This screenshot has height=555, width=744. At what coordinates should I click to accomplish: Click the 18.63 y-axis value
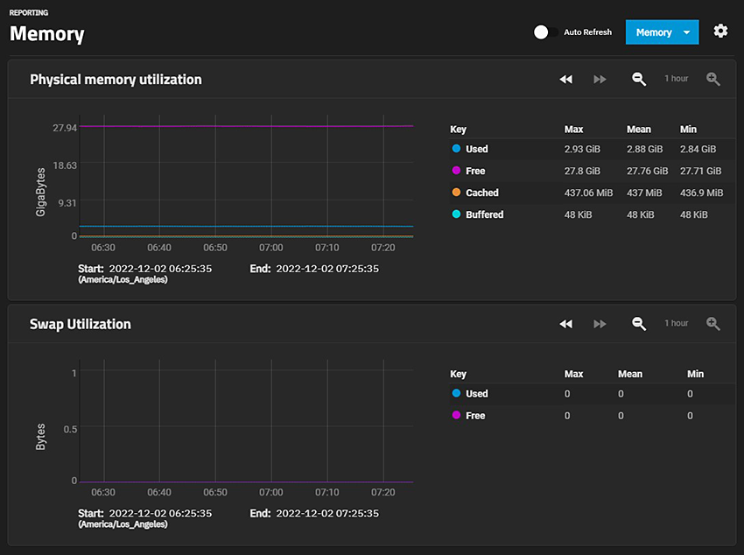[65, 165]
